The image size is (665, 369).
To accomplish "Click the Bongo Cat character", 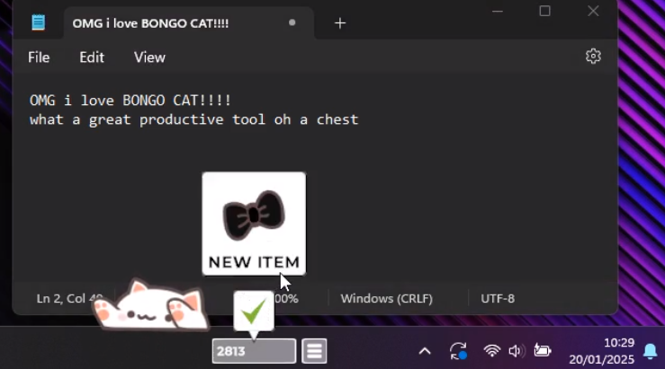I will [149, 305].
